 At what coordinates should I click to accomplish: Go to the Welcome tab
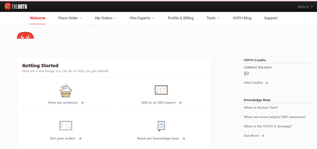click(38, 18)
